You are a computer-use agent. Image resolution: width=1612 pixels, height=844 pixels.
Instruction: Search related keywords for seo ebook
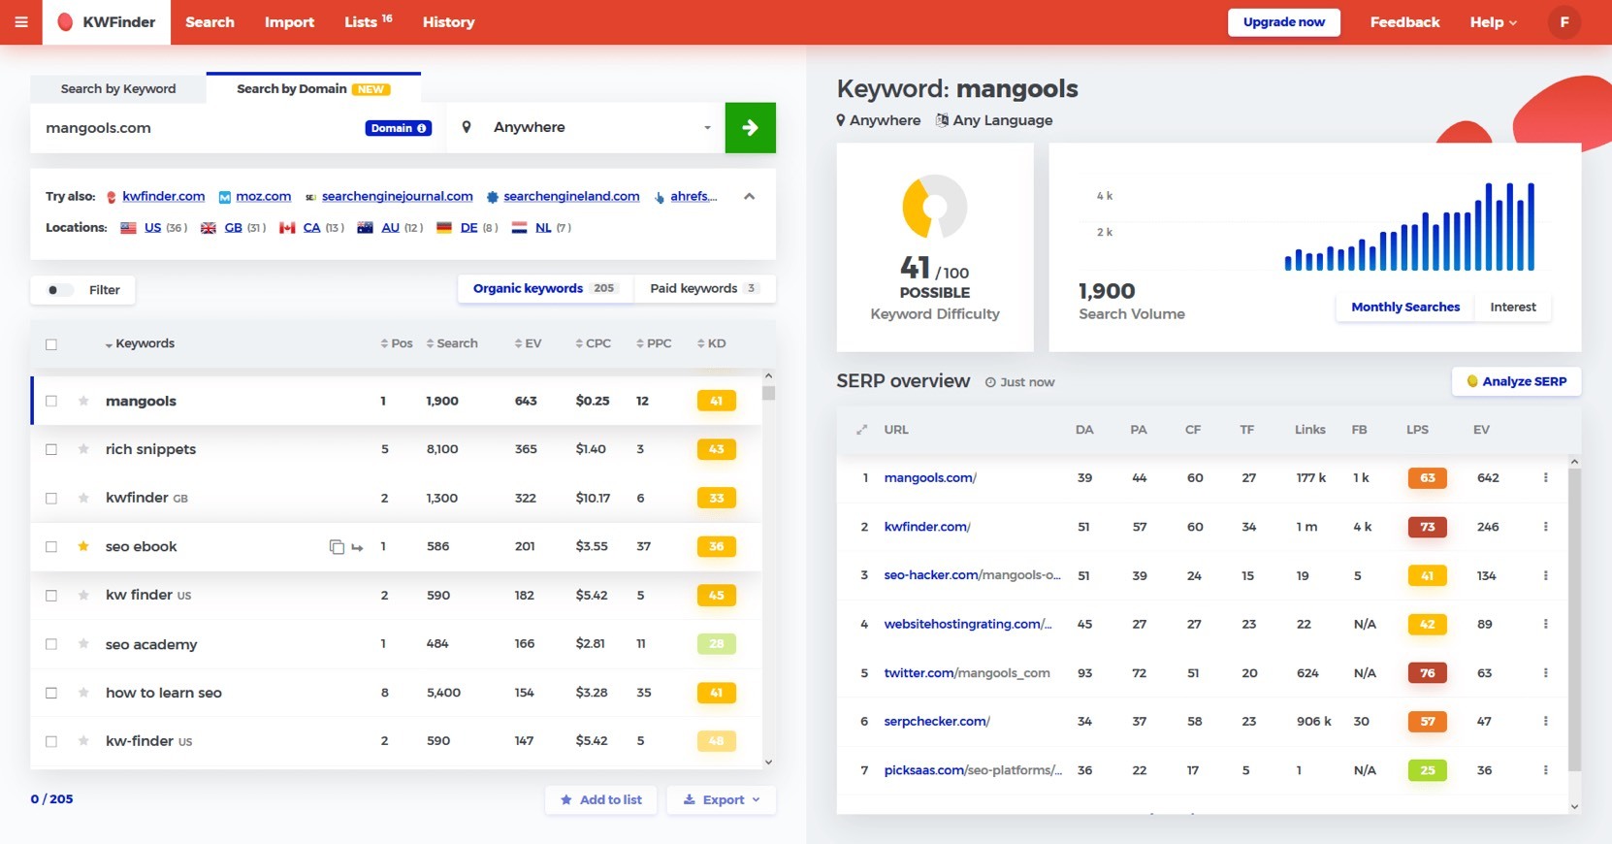point(357,547)
